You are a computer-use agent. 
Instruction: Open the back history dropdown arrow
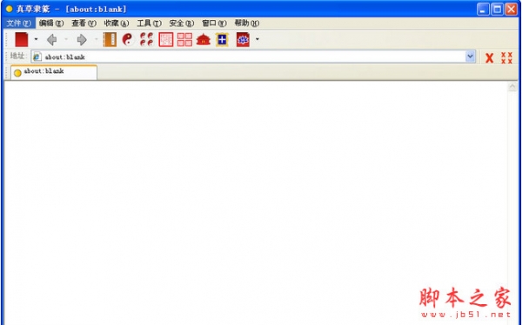(x=66, y=39)
